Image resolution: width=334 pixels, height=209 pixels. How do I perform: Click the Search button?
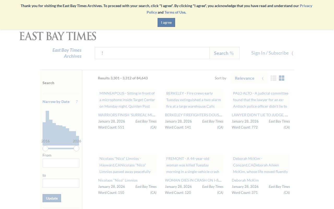pyautogui.click(x=224, y=53)
